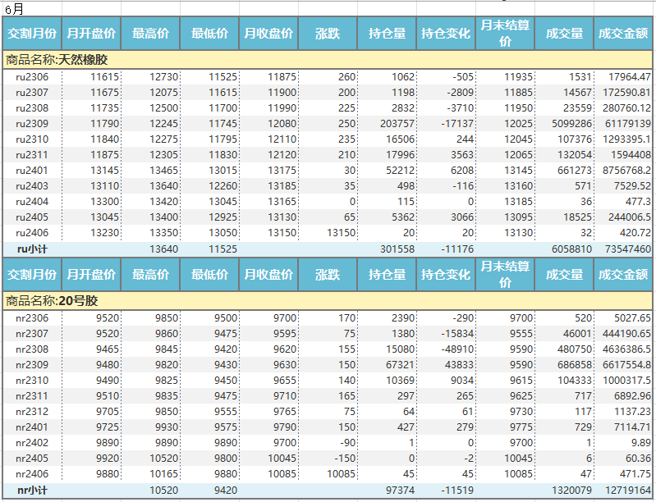656x502 pixels.
Task: Select 成交金额 value 9.89 in nr2402 row
Action: [641, 443]
